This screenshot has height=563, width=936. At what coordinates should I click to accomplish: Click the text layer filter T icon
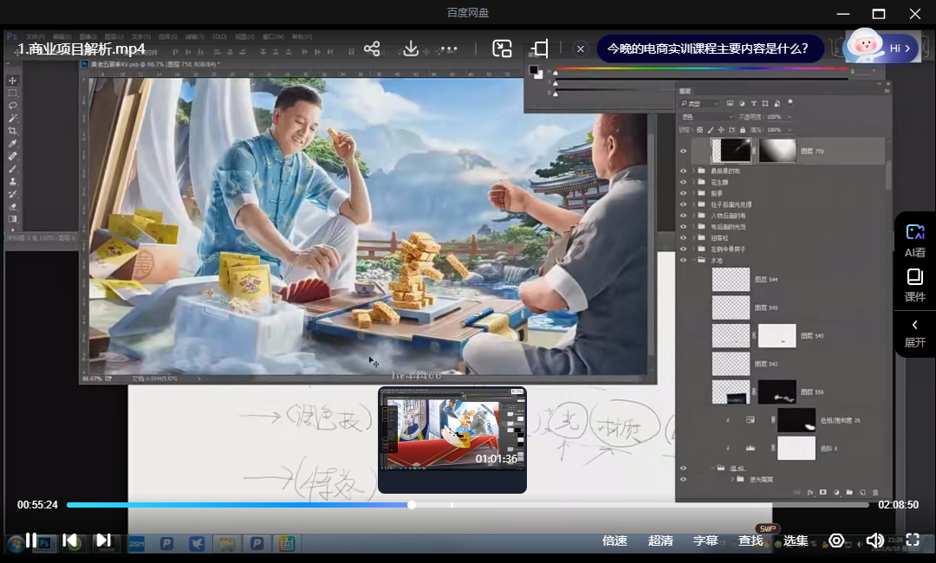pyautogui.click(x=753, y=103)
